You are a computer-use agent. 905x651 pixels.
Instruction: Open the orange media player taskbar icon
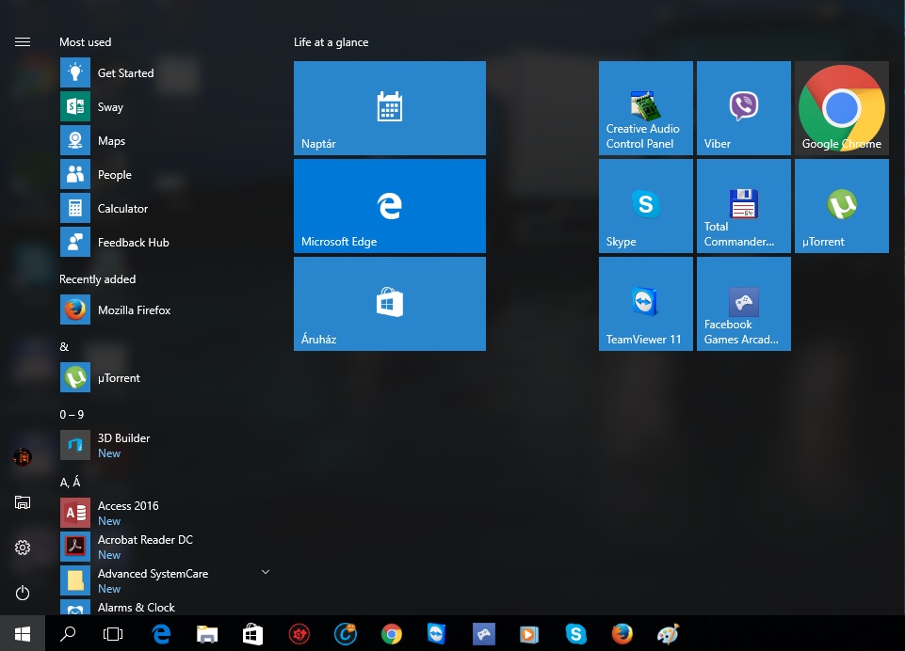click(x=529, y=634)
